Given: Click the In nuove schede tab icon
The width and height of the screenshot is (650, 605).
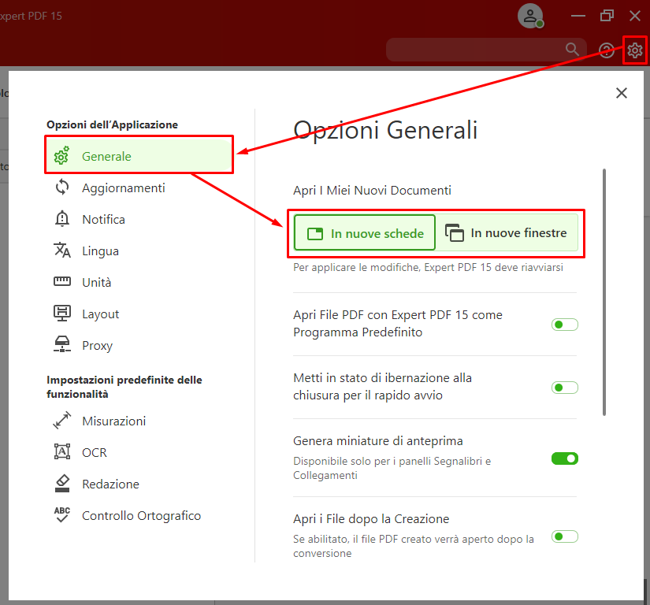Looking at the screenshot, I should coord(315,234).
